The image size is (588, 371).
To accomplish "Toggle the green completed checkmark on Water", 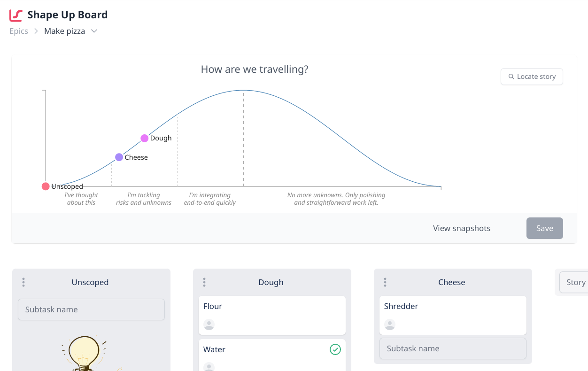I will pos(335,349).
